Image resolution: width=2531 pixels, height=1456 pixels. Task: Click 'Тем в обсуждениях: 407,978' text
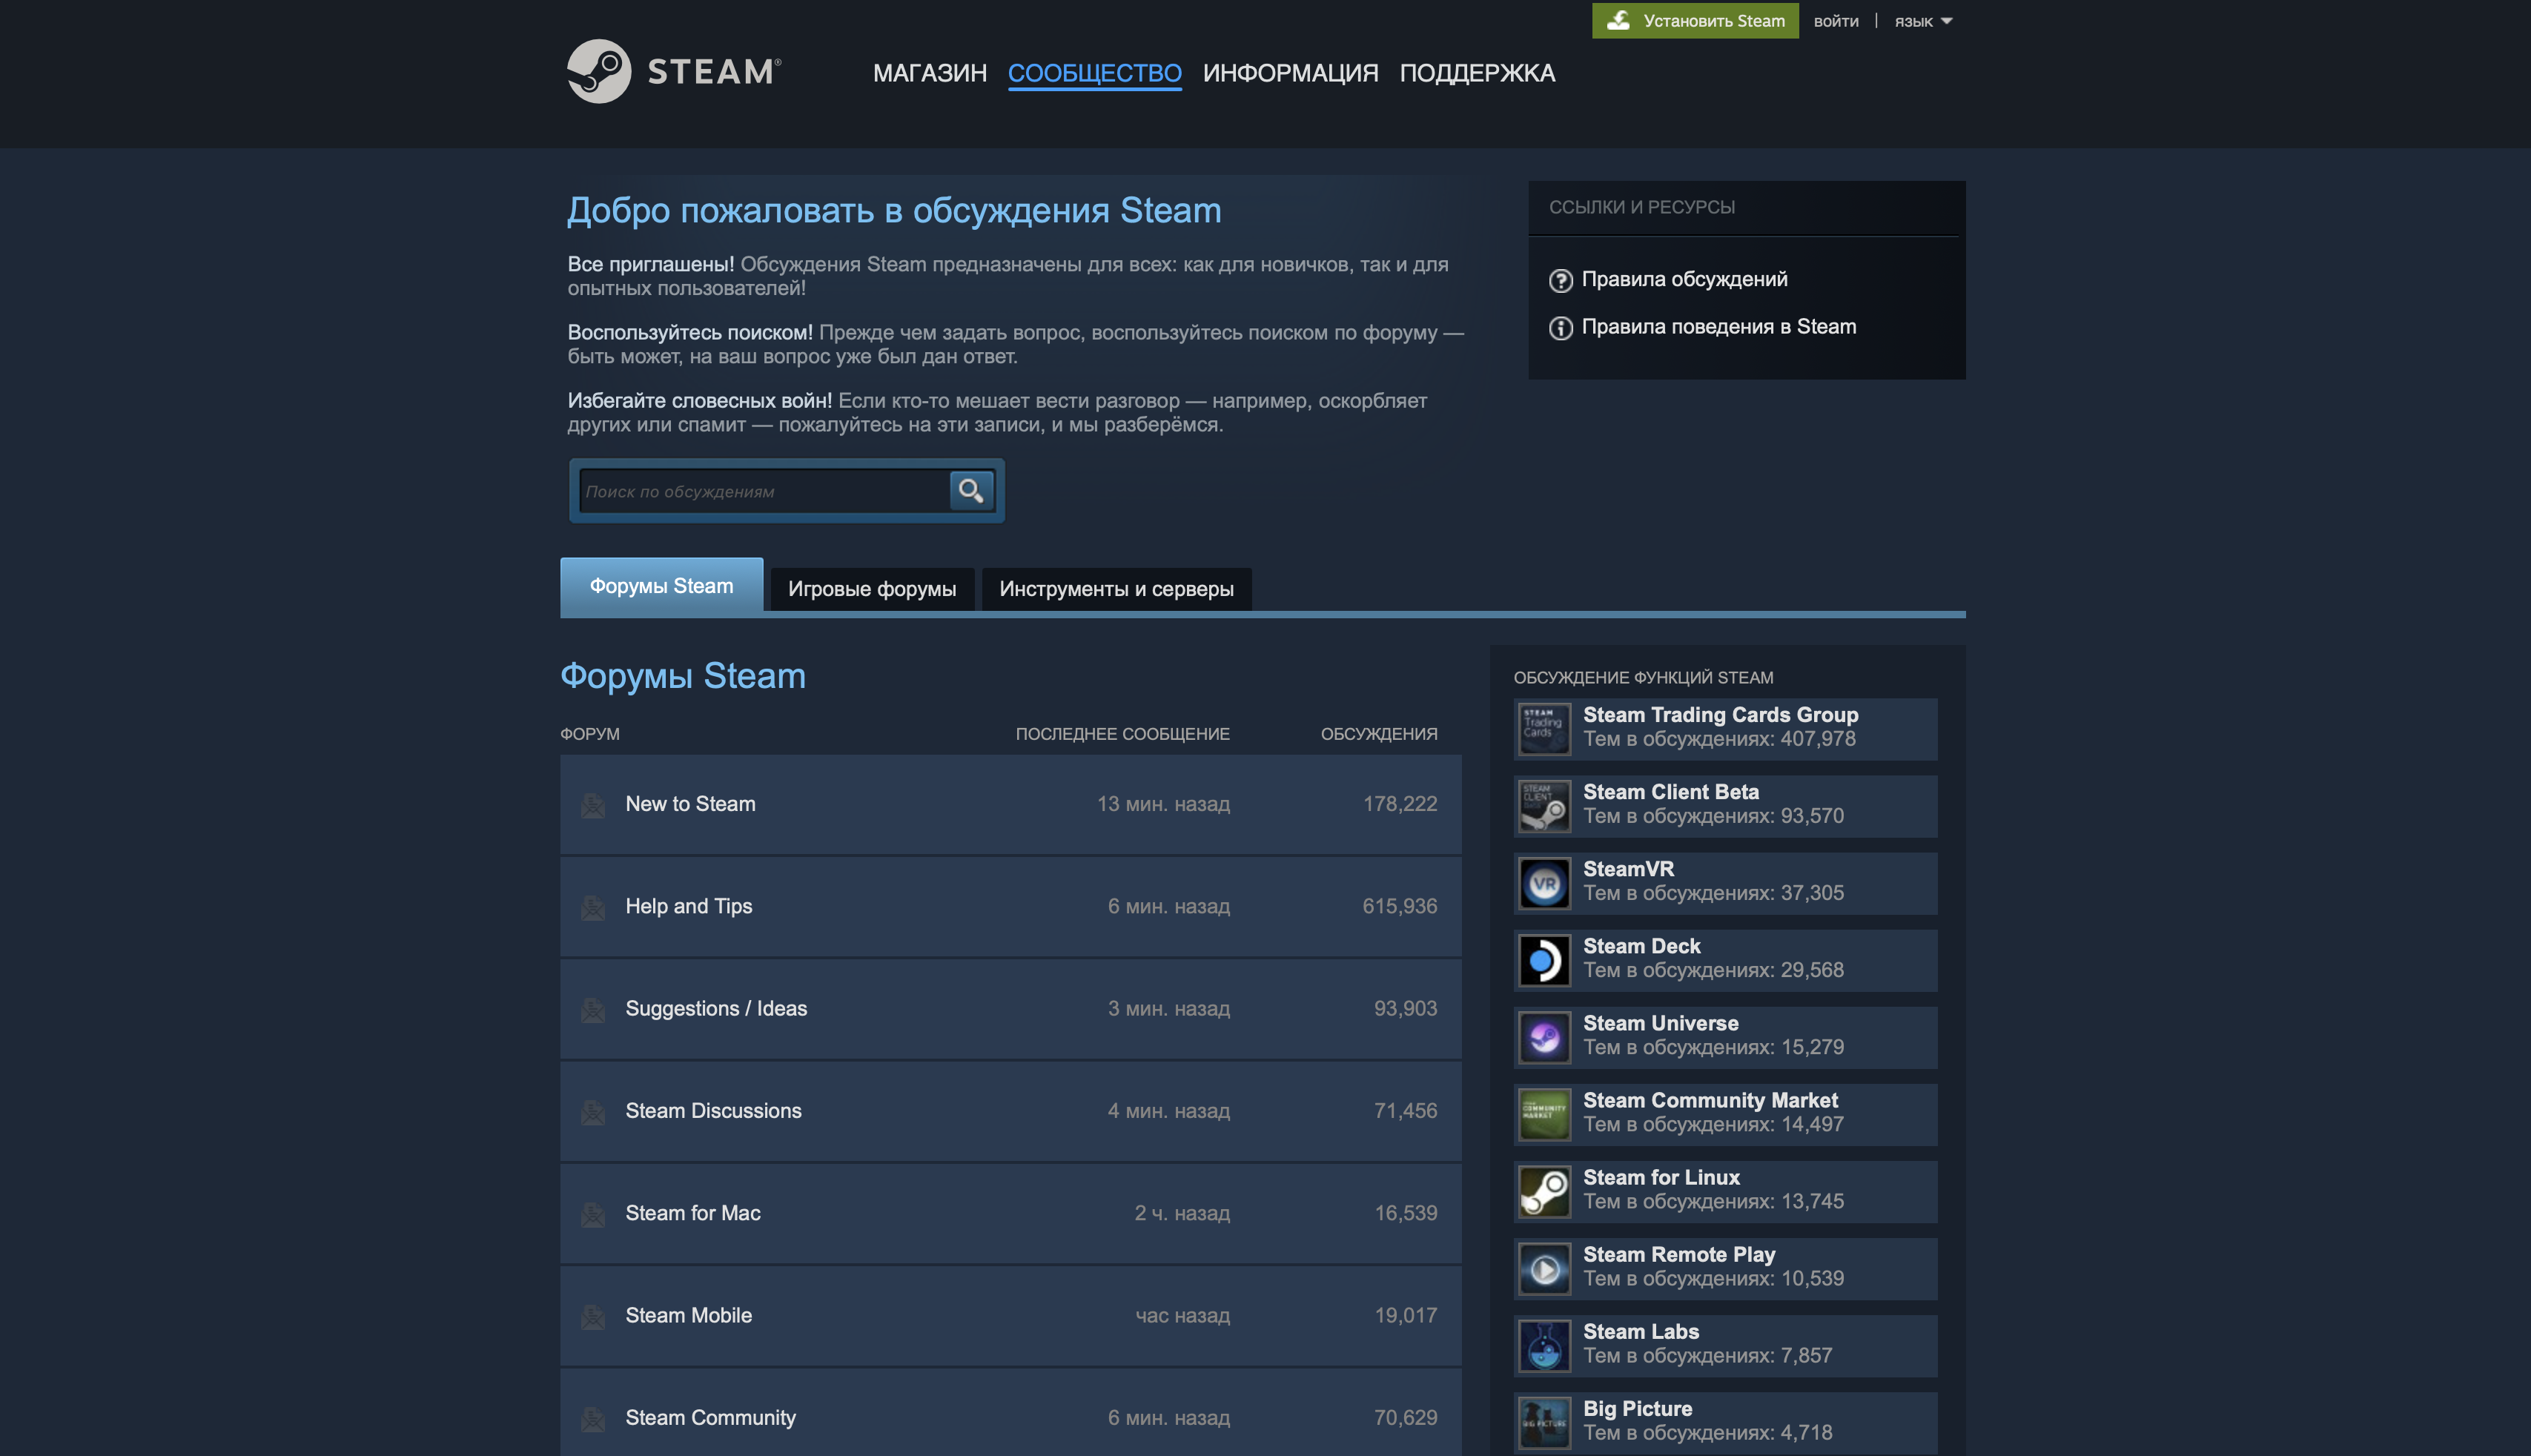(1719, 739)
